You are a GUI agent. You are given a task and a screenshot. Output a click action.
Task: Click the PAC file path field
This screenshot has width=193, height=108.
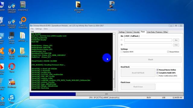pos(148,45)
